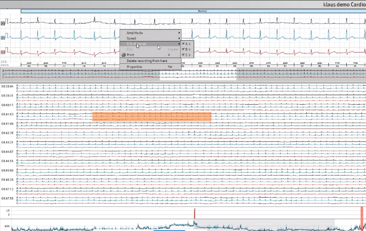Click the red channel C label box
This screenshot has width=366, height=231.
pos(3,52)
